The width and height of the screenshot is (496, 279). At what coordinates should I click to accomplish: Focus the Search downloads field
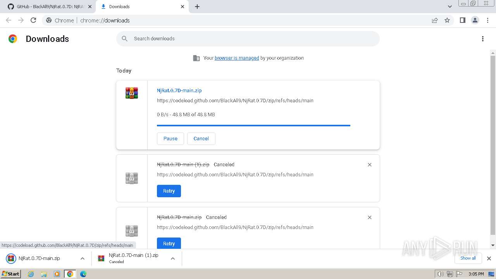pos(248,38)
